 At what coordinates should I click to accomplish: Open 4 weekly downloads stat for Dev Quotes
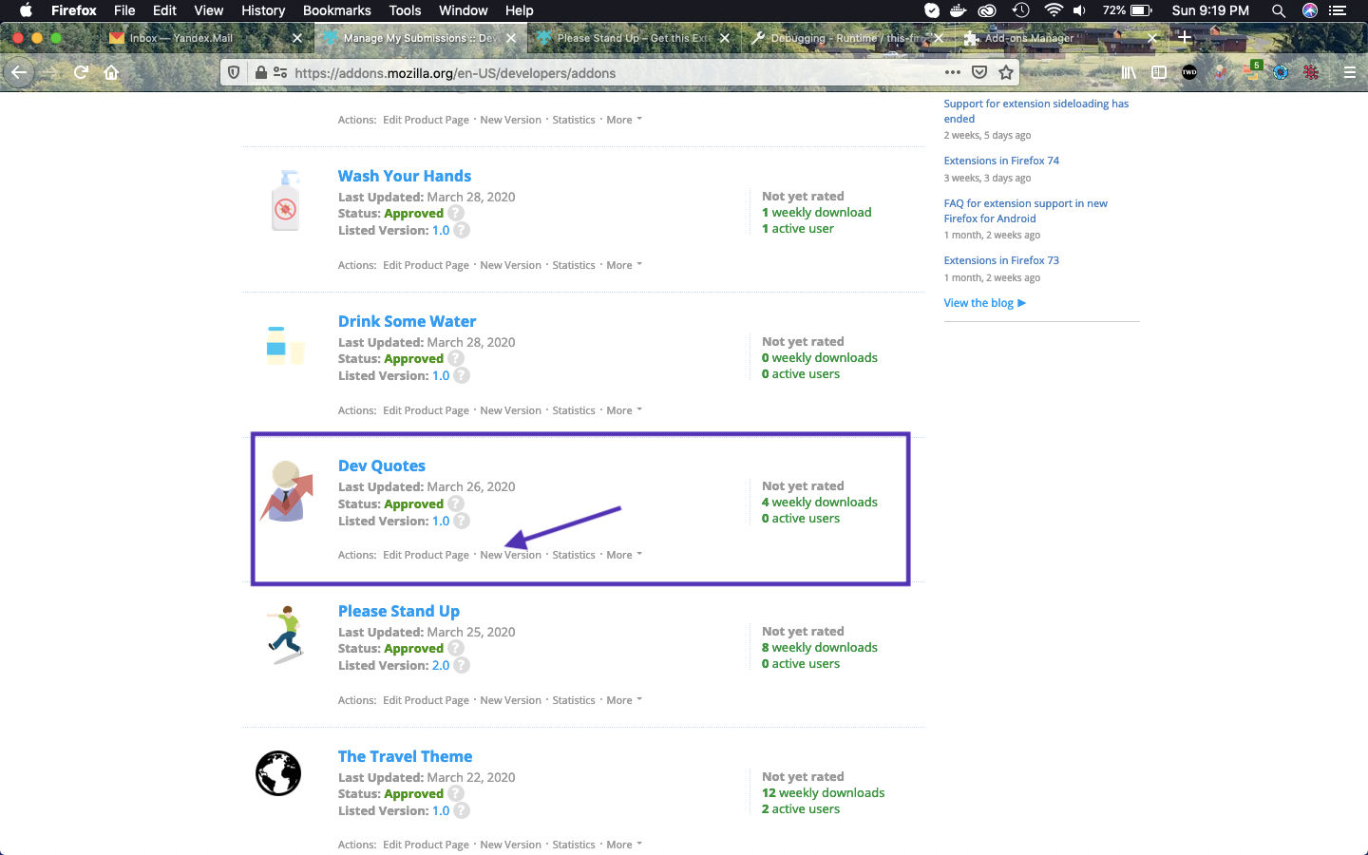(x=820, y=502)
